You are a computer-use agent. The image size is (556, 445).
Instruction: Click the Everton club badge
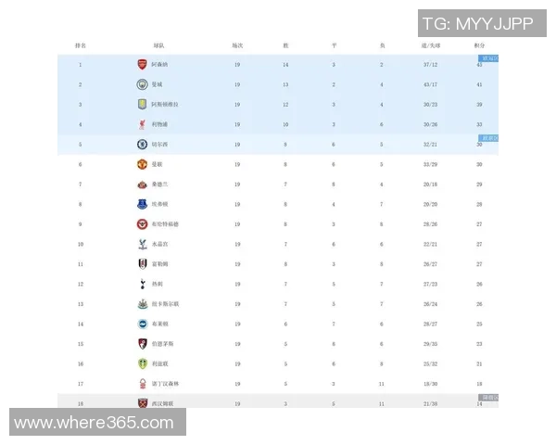click(142, 204)
